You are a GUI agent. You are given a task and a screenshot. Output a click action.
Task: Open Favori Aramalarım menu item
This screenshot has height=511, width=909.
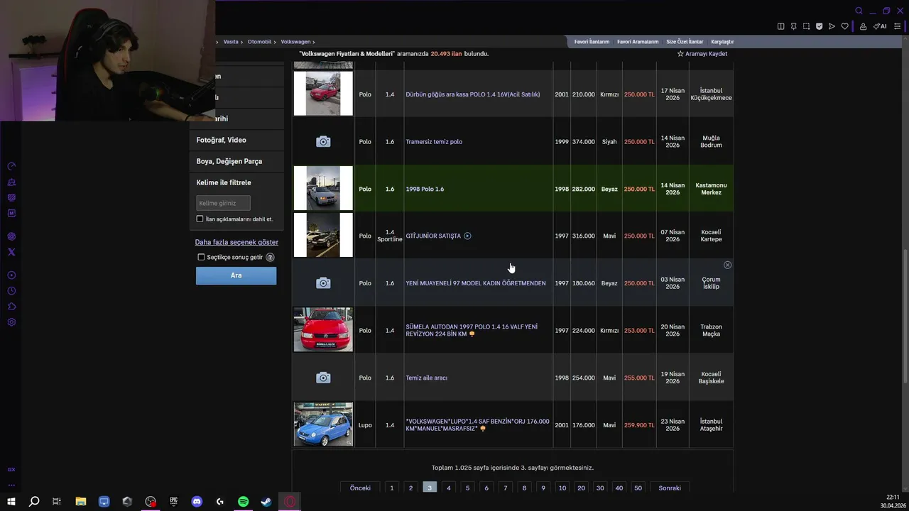638,42
